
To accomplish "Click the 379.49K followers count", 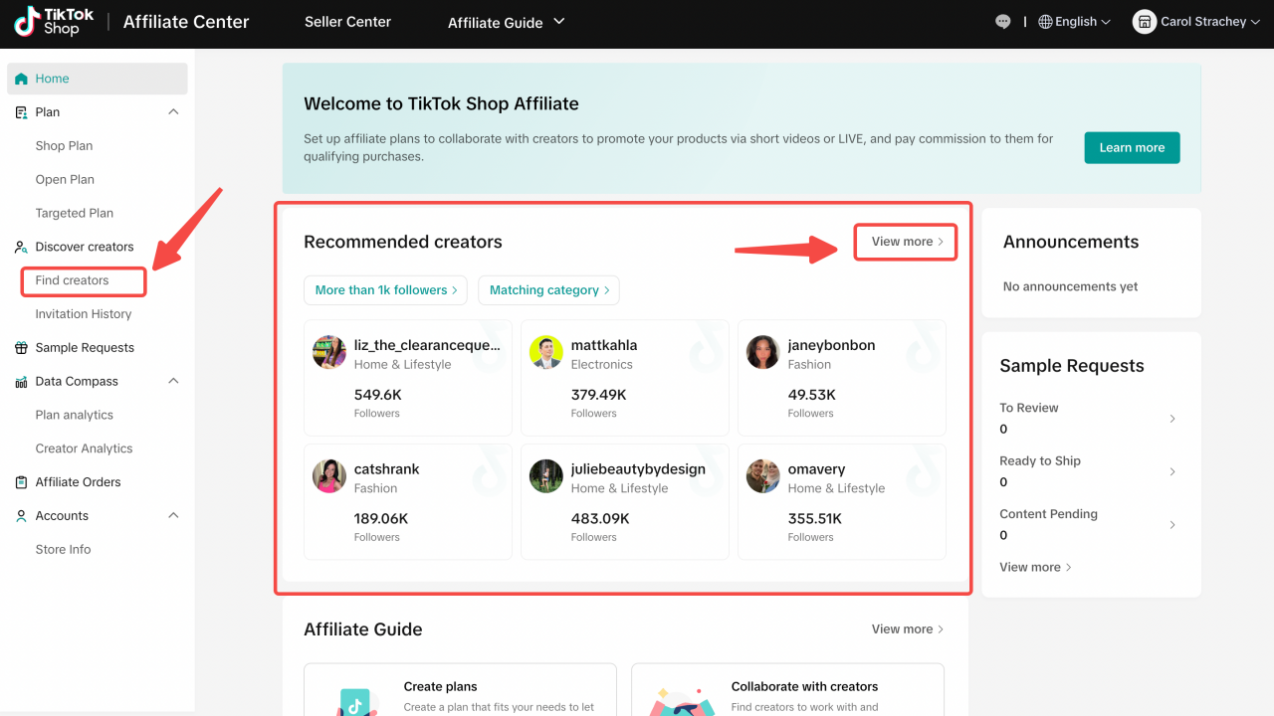I will pos(599,395).
